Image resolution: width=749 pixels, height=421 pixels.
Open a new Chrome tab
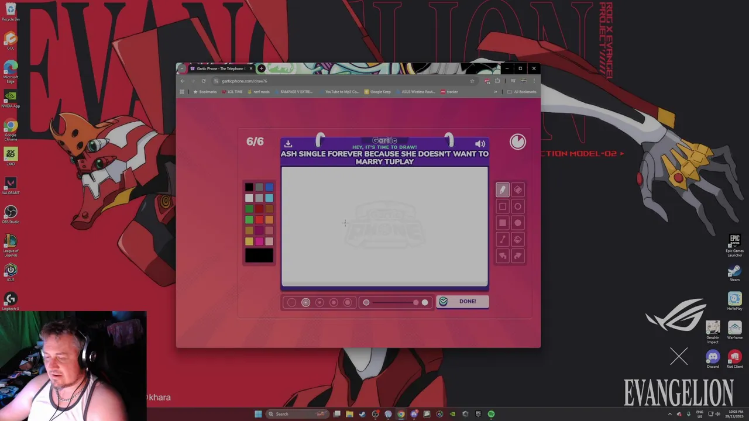pos(262,68)
